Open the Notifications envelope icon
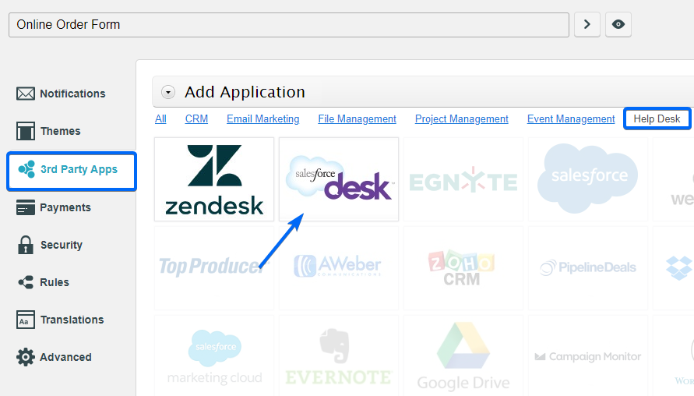This screenshot has height=396, width=694. [x=26, y=94]
